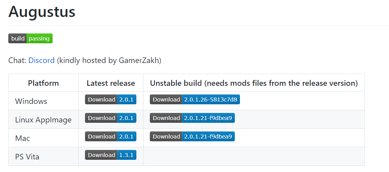Image resolution: width=389 pixels, height=172 pixels.
Task: Download PS Vita release 1.3.1
Action: [x=111, y=155]
